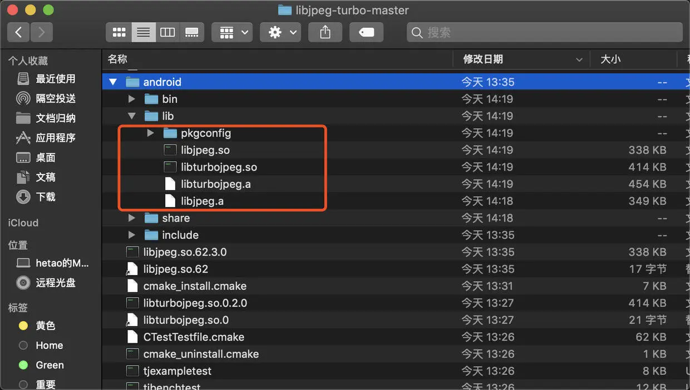Click the share button in toolbar
Viewport: 690px width, 390px height.
(326, 32)
